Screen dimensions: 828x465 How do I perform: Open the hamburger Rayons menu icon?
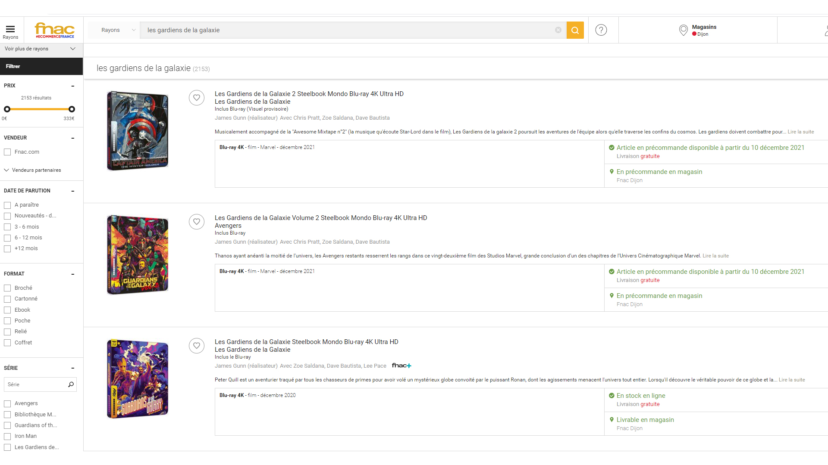click(10, 29)
